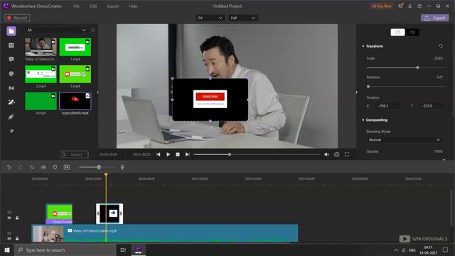The image size is (455, 256).
Task: Switch to the audio properties tab
Action: click(412, 32)
